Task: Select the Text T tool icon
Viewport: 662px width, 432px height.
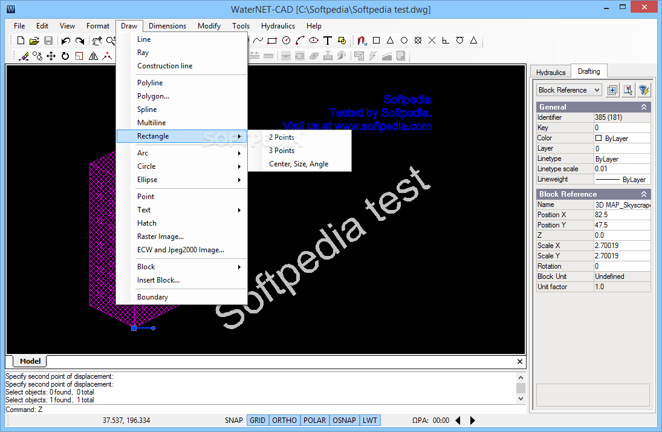Action: [328, 41]
